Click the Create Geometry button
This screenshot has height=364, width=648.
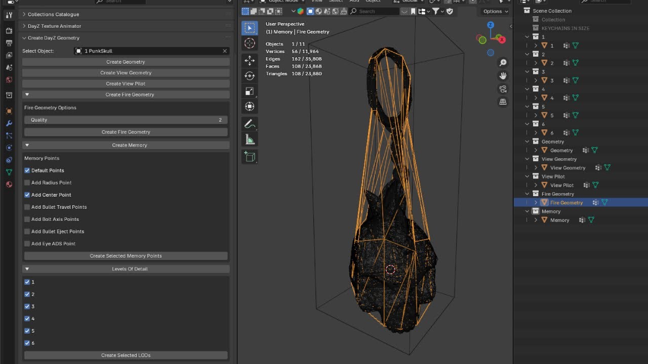(126, 62)
